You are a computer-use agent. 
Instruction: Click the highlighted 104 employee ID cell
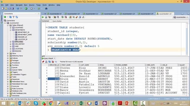[54, 79]
